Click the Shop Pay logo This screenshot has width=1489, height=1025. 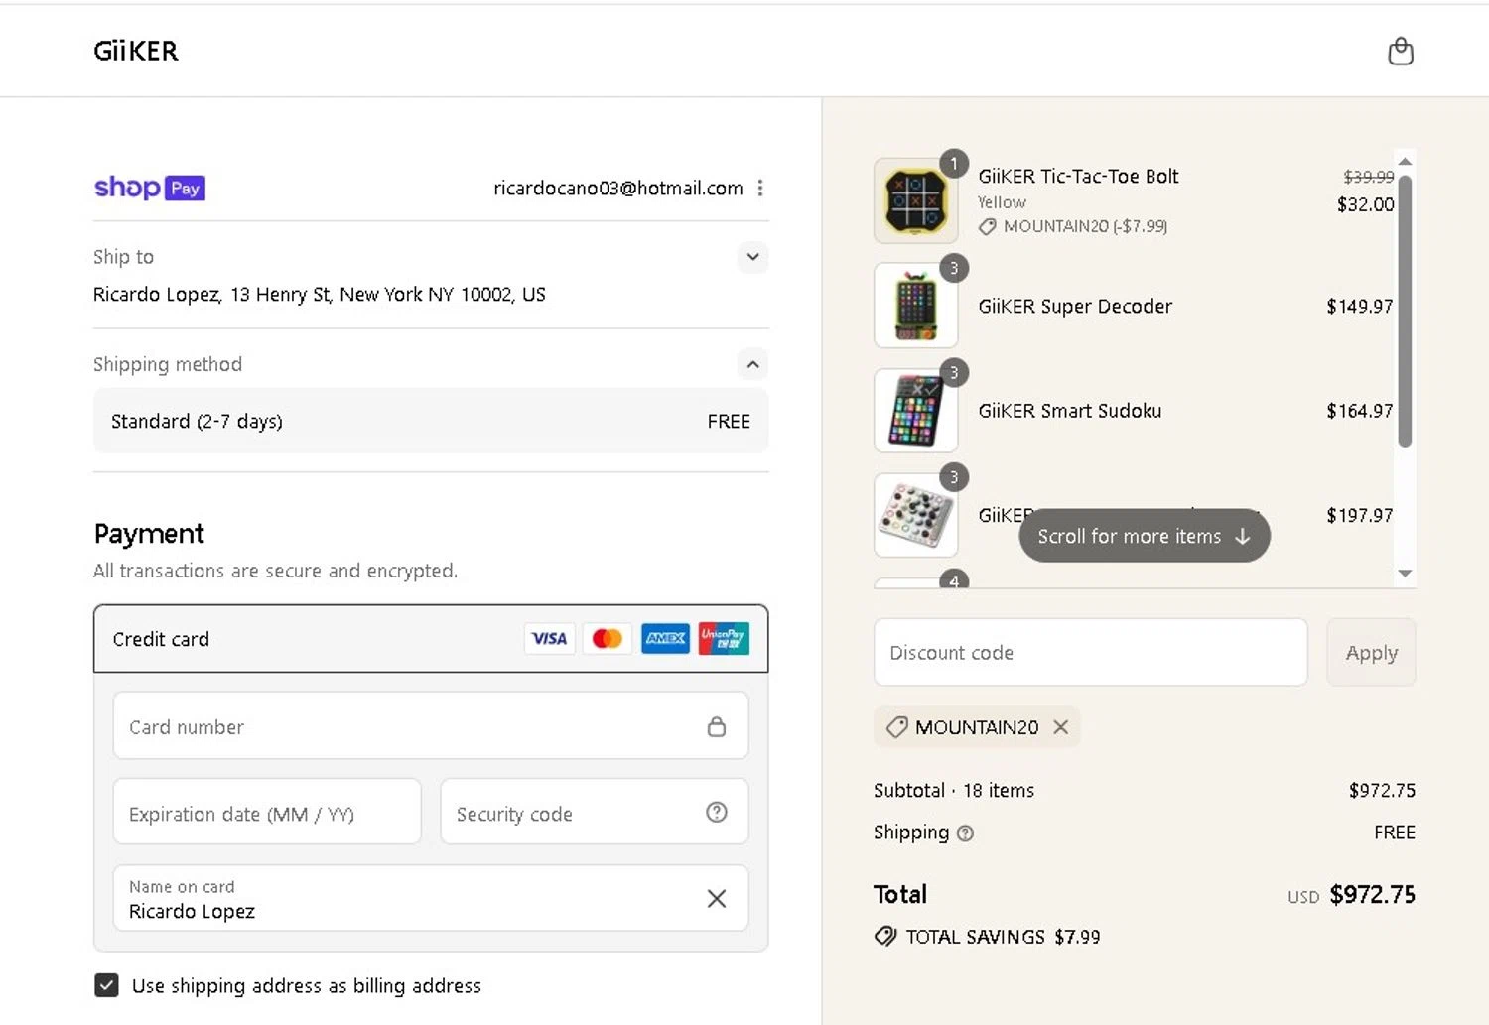click(150, 188)
